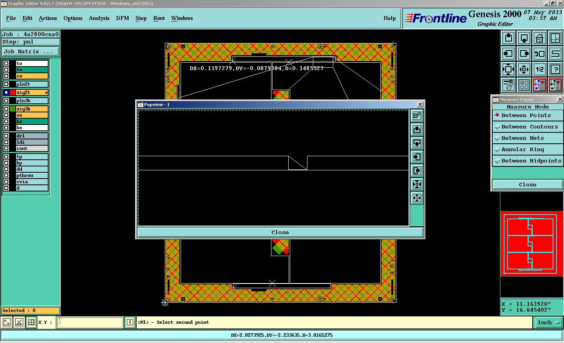This screenshot has width=564, height=343.
Task: Click the diagonal arrow icon in bottom-left bar
Action: (x=7, y=322)
